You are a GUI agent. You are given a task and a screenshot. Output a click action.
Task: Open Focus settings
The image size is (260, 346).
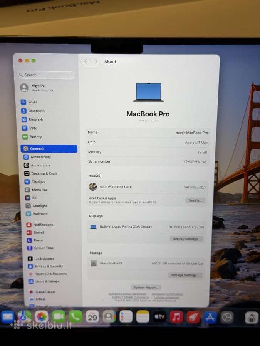coord(35,240)
